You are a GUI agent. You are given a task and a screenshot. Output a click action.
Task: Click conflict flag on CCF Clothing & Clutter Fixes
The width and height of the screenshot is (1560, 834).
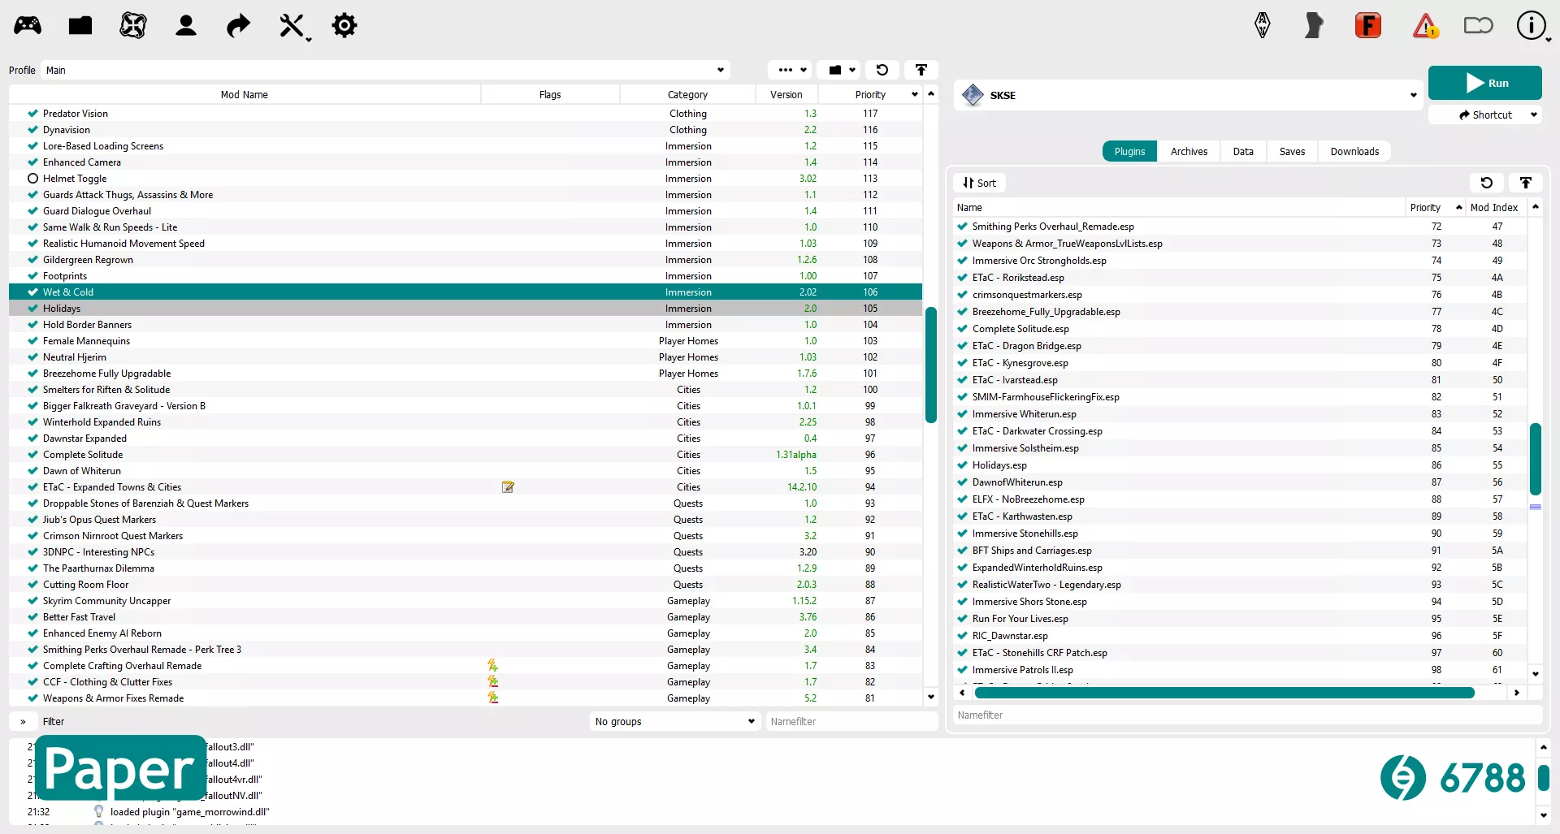(x=492, y=682)
